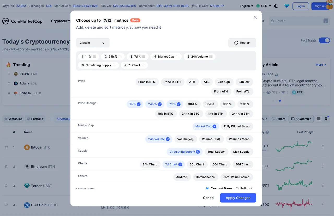Click the 22,222 Cryptos count link
Screen dimensions: 334x216
point(21,6)
